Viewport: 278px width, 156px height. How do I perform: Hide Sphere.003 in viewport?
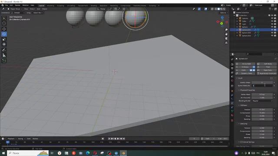coord(272,36)
